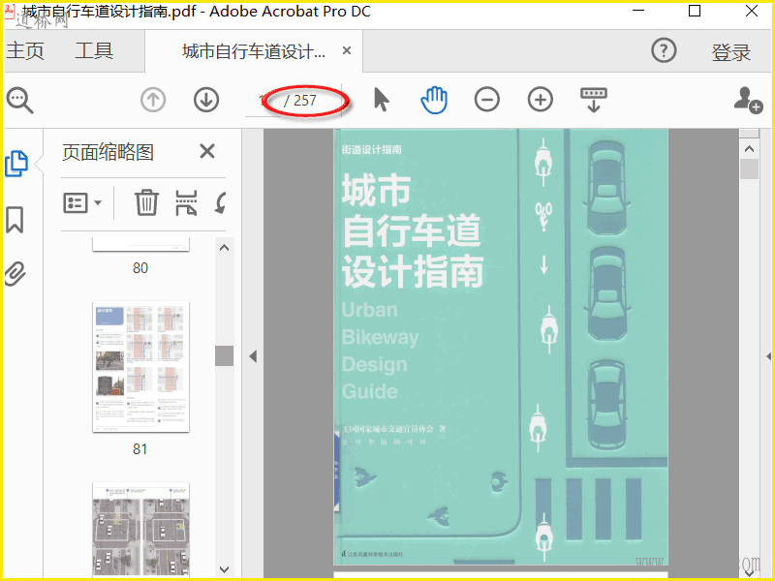Zoom out with the minus button

[487, 100]
